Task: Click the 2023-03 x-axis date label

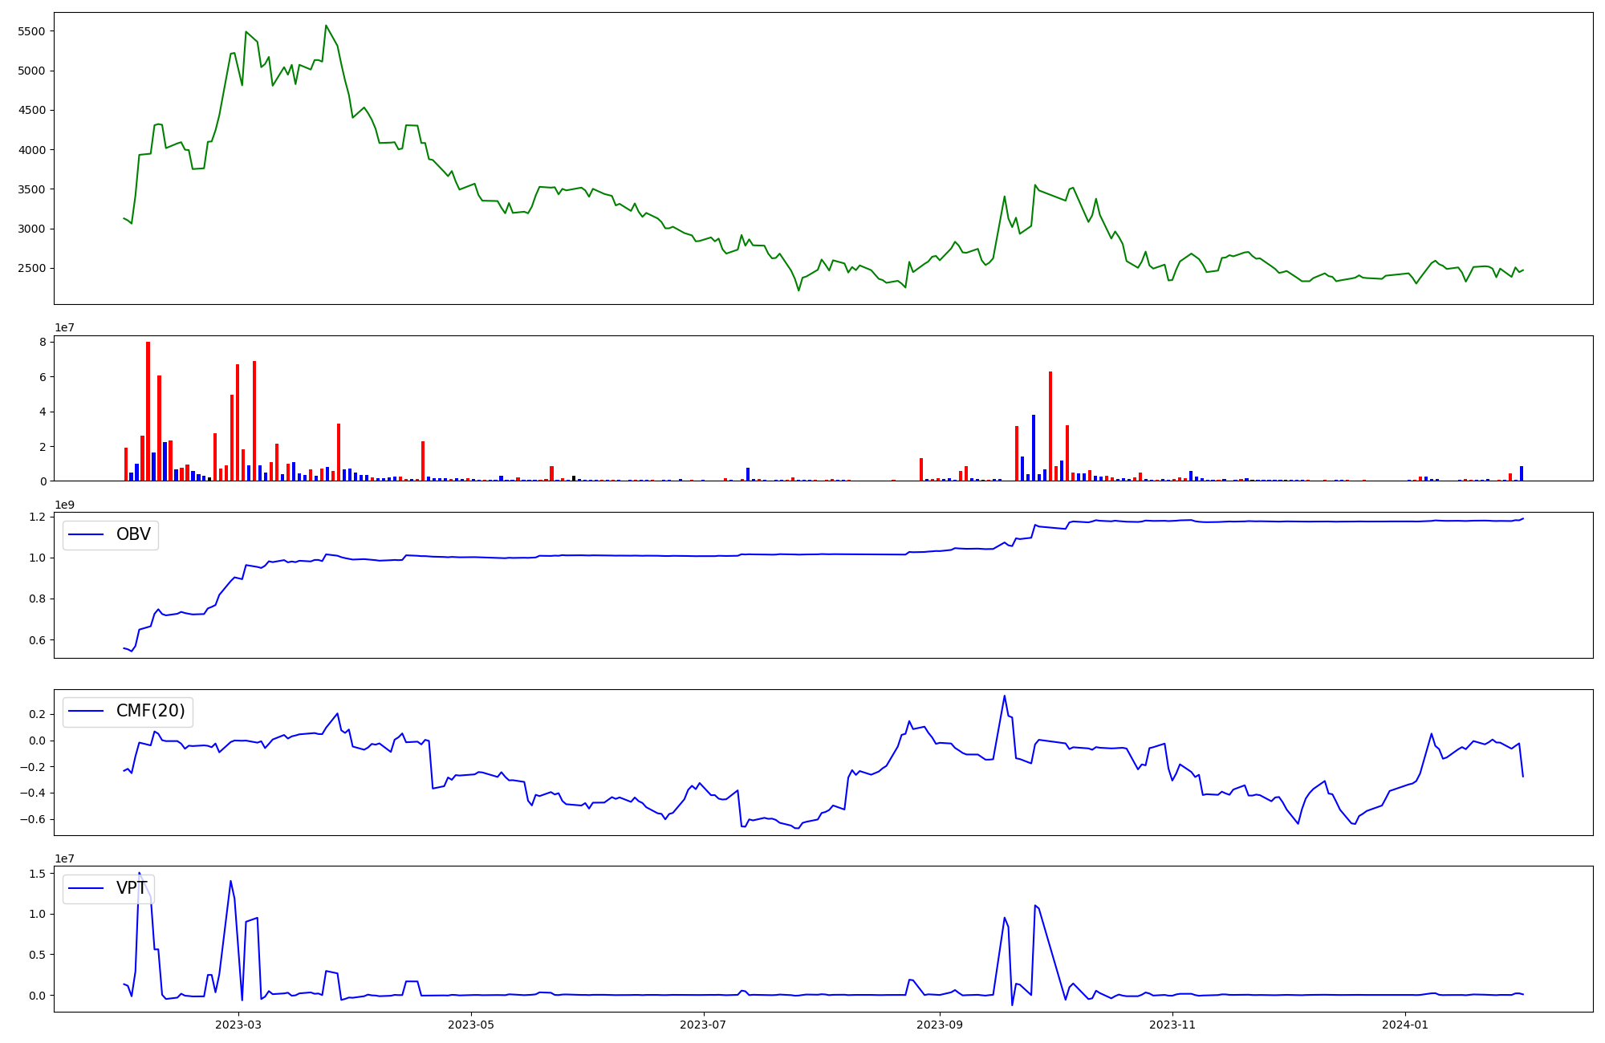Action: (x=238, y=1025)
